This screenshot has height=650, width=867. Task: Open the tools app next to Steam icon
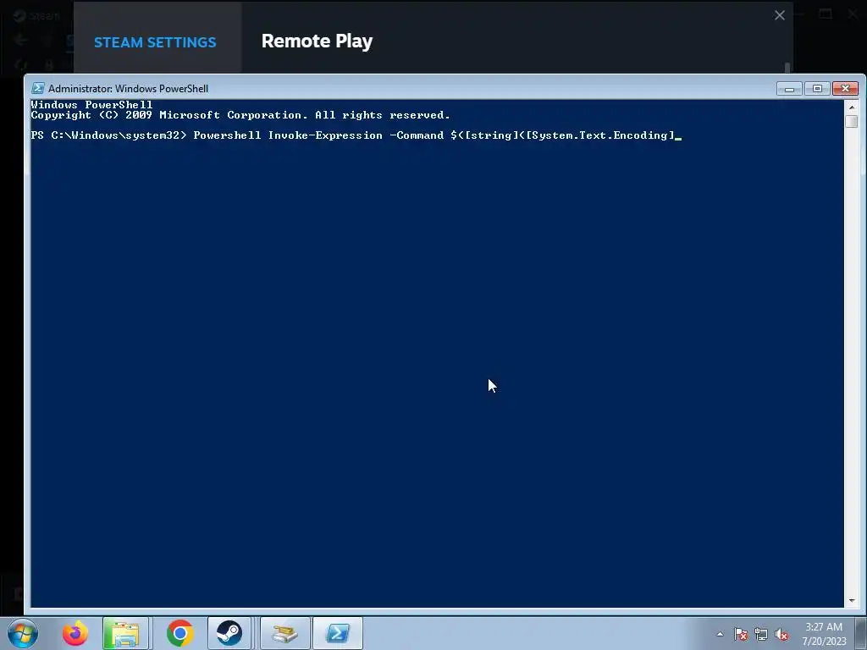pyautogui.click(x=284, y=633)
